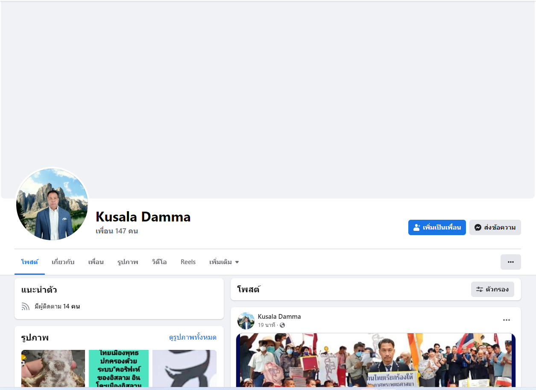Switch to the เกี่ยวกับ (About) tab
Image resolution: width=536 pixels, height=390 pixels.
[63, 262]
